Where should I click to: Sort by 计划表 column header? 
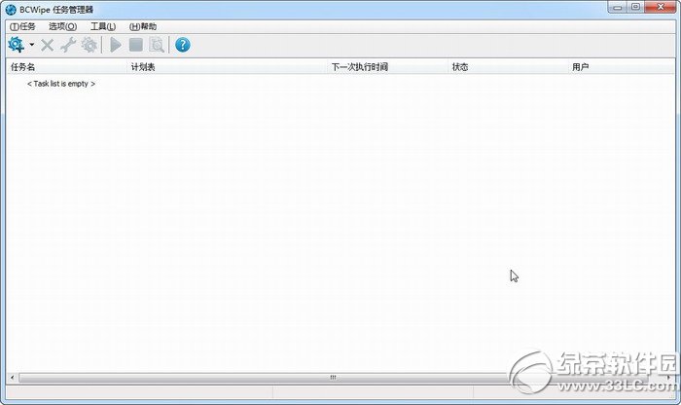pos(228,67)
